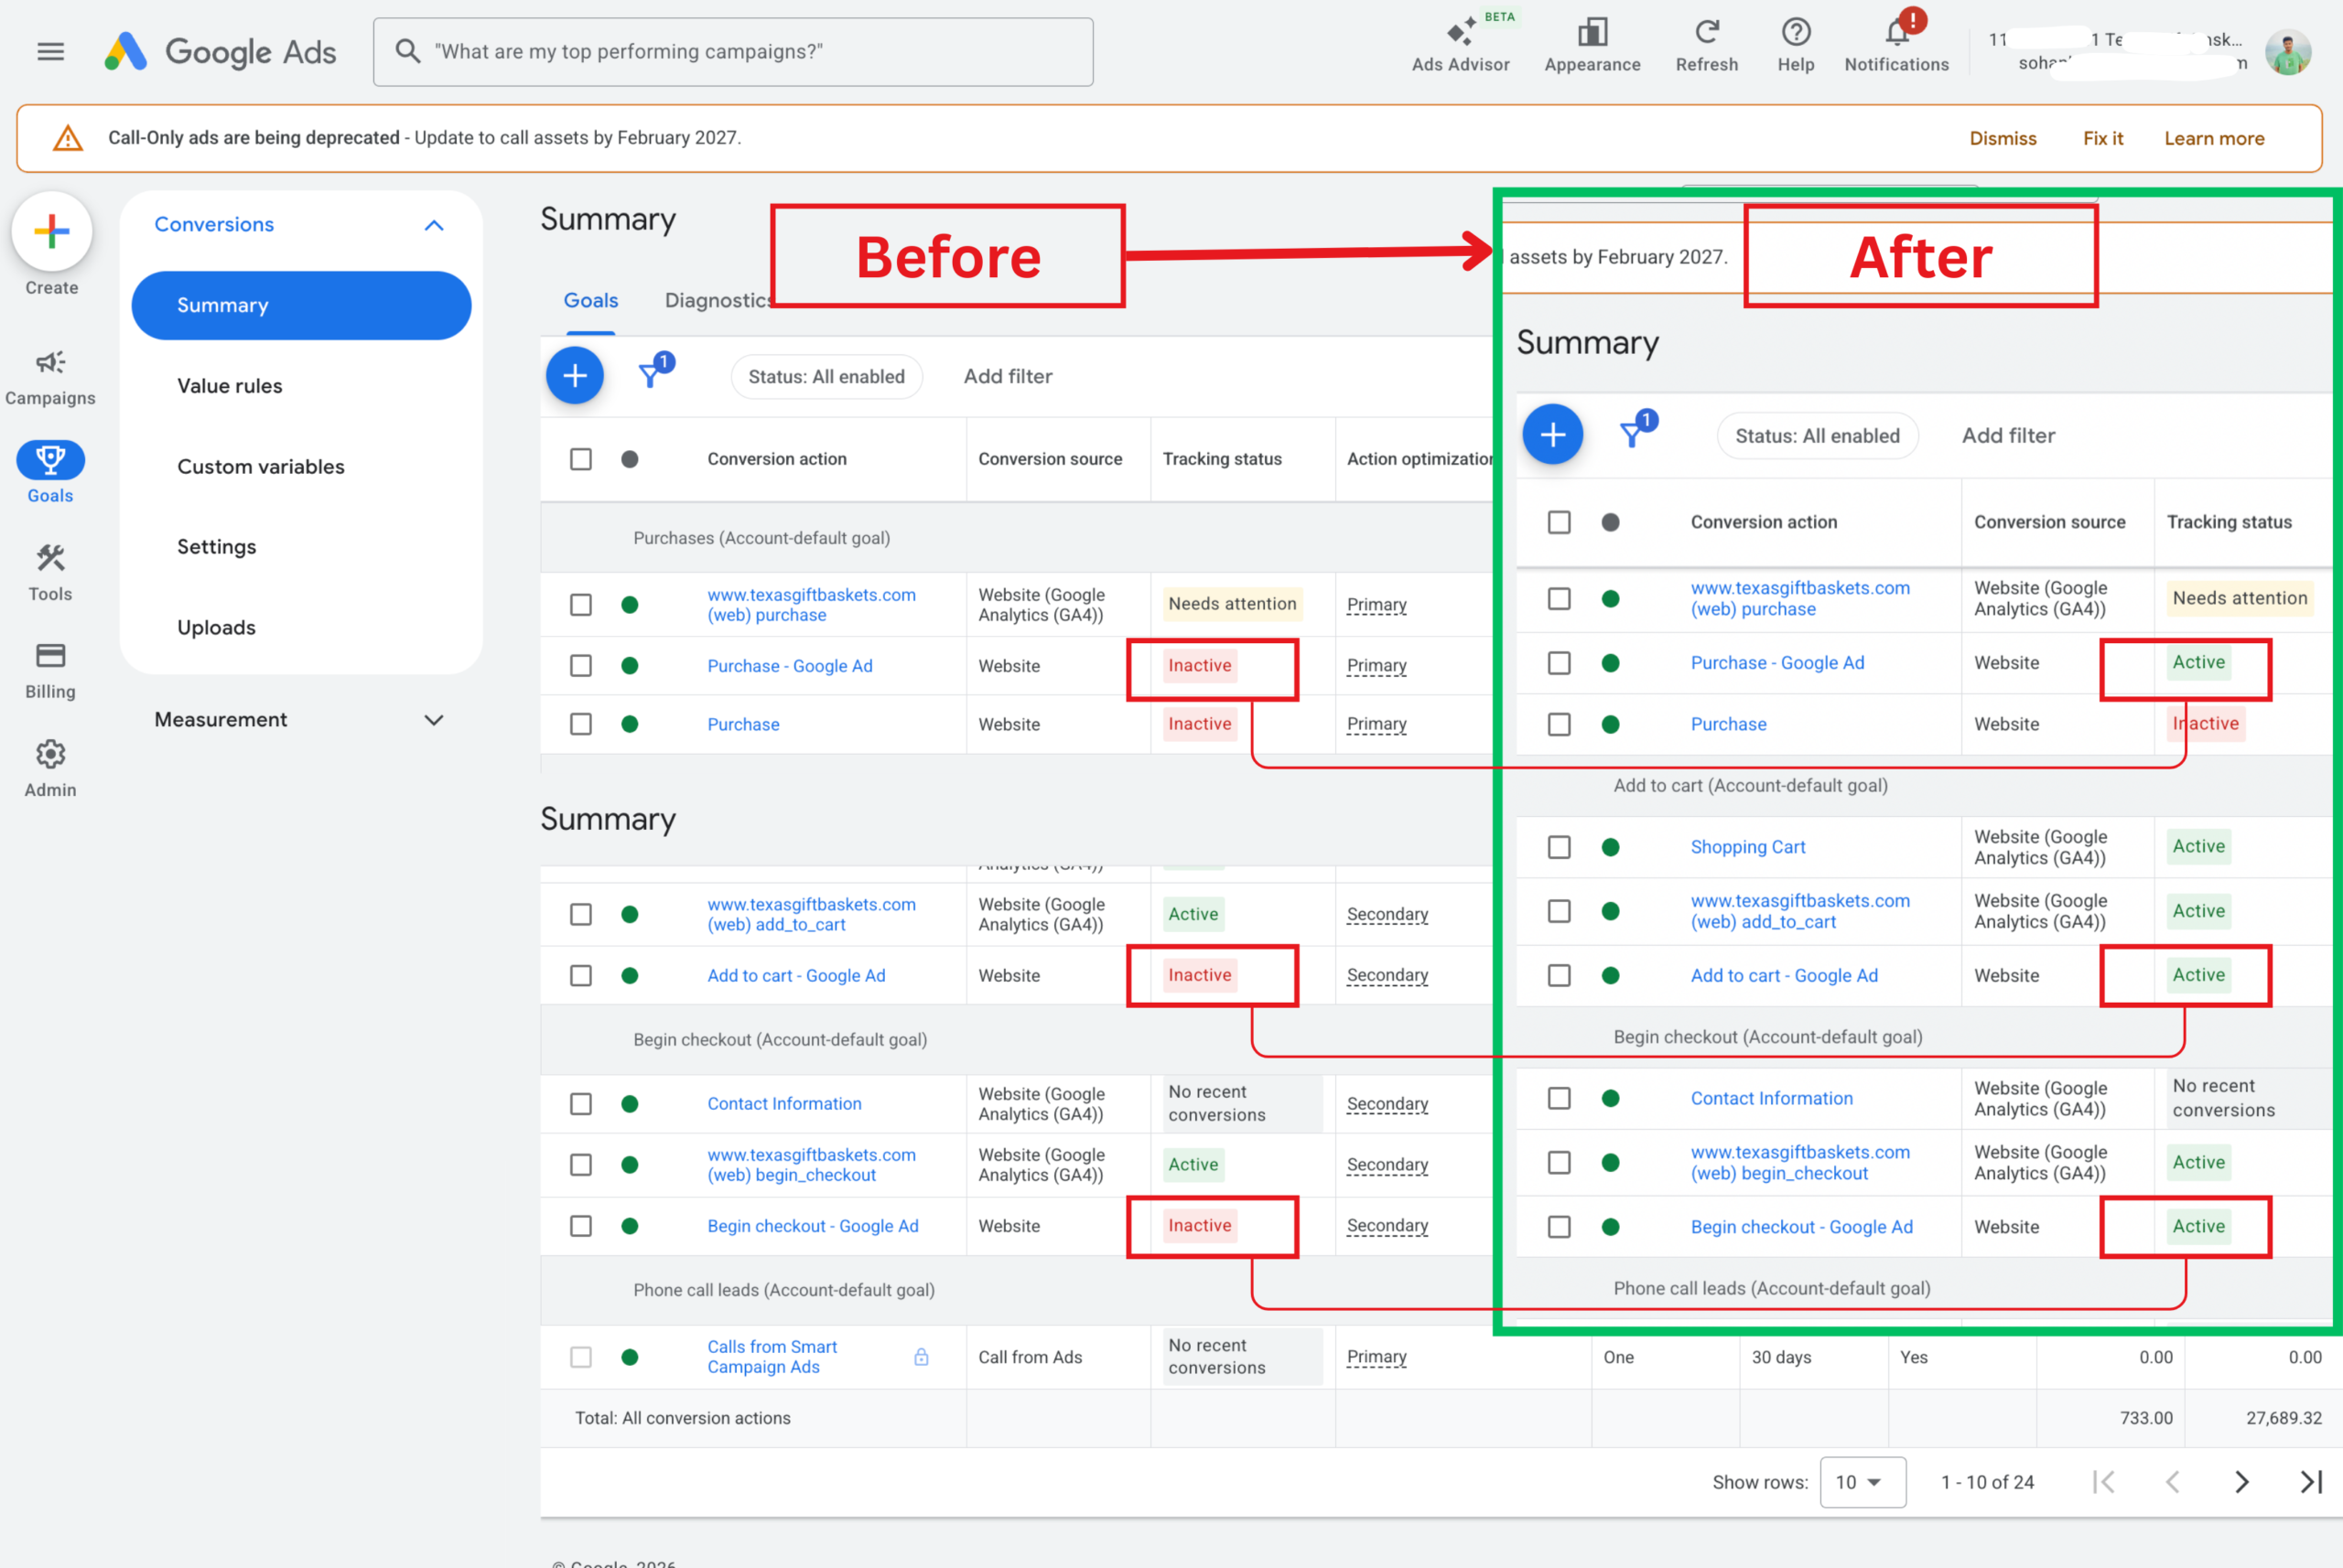
Task: Check the Purchase - Google Ad row checkbox
Action: coord(580,666)
